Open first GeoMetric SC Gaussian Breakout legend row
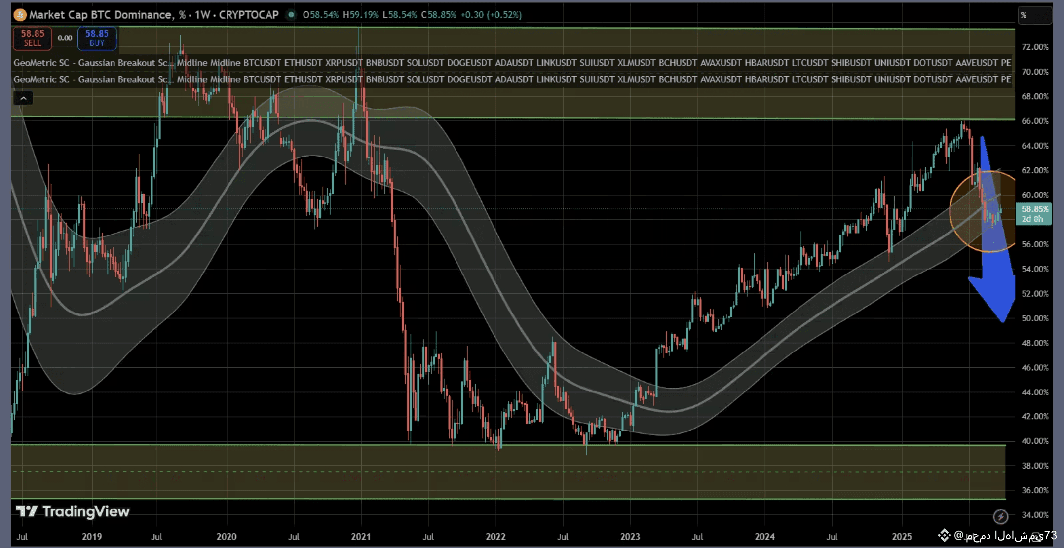The height and width of the screenshot is (548, 1064). (x=91, y=63)
